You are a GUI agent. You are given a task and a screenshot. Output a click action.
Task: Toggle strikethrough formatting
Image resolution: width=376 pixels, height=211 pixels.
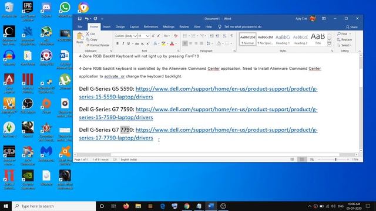coord(137,43)
